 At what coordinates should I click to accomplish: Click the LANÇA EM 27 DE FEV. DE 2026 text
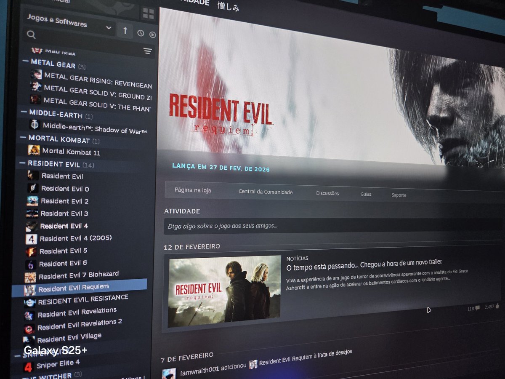[x=221, y=168]
